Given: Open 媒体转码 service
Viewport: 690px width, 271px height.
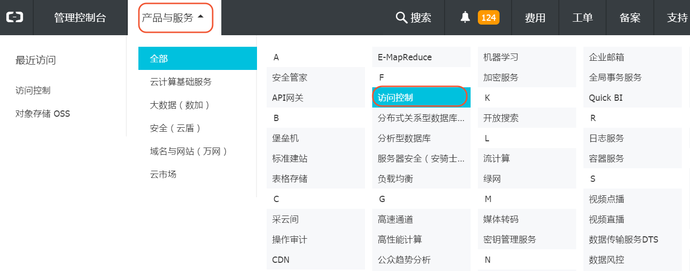Looking at the screenshot, I should pyautogui.click(x=527, y=219).
